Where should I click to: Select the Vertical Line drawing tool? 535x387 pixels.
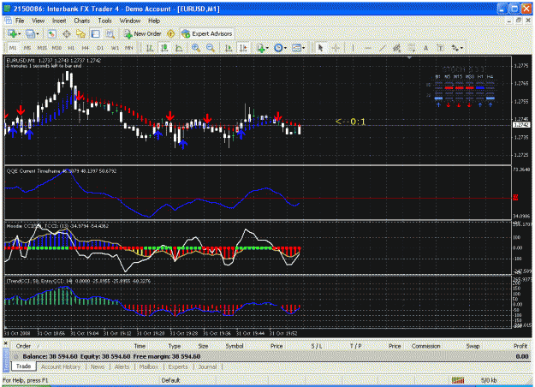[x=353, y=48]
